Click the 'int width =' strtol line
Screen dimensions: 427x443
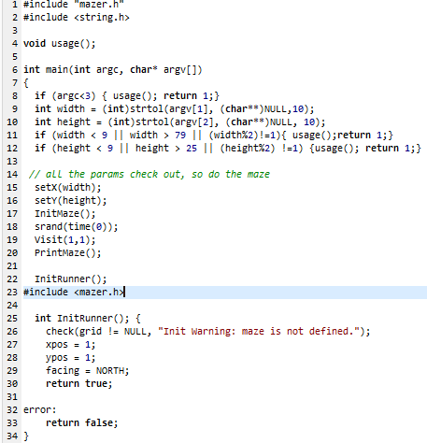175,109
